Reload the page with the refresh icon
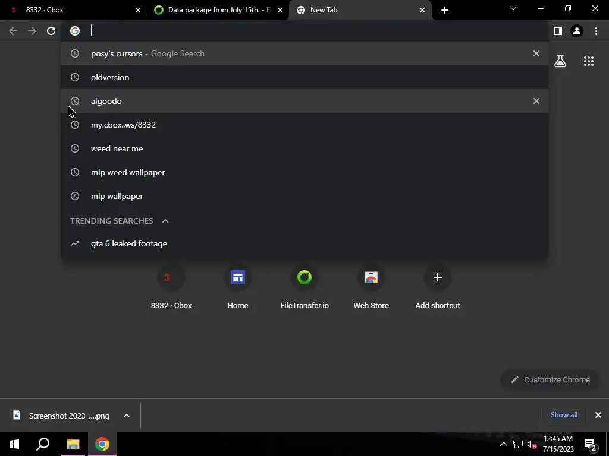The height and width of the screenshot is (456, 609). click(x=51, y=31)
